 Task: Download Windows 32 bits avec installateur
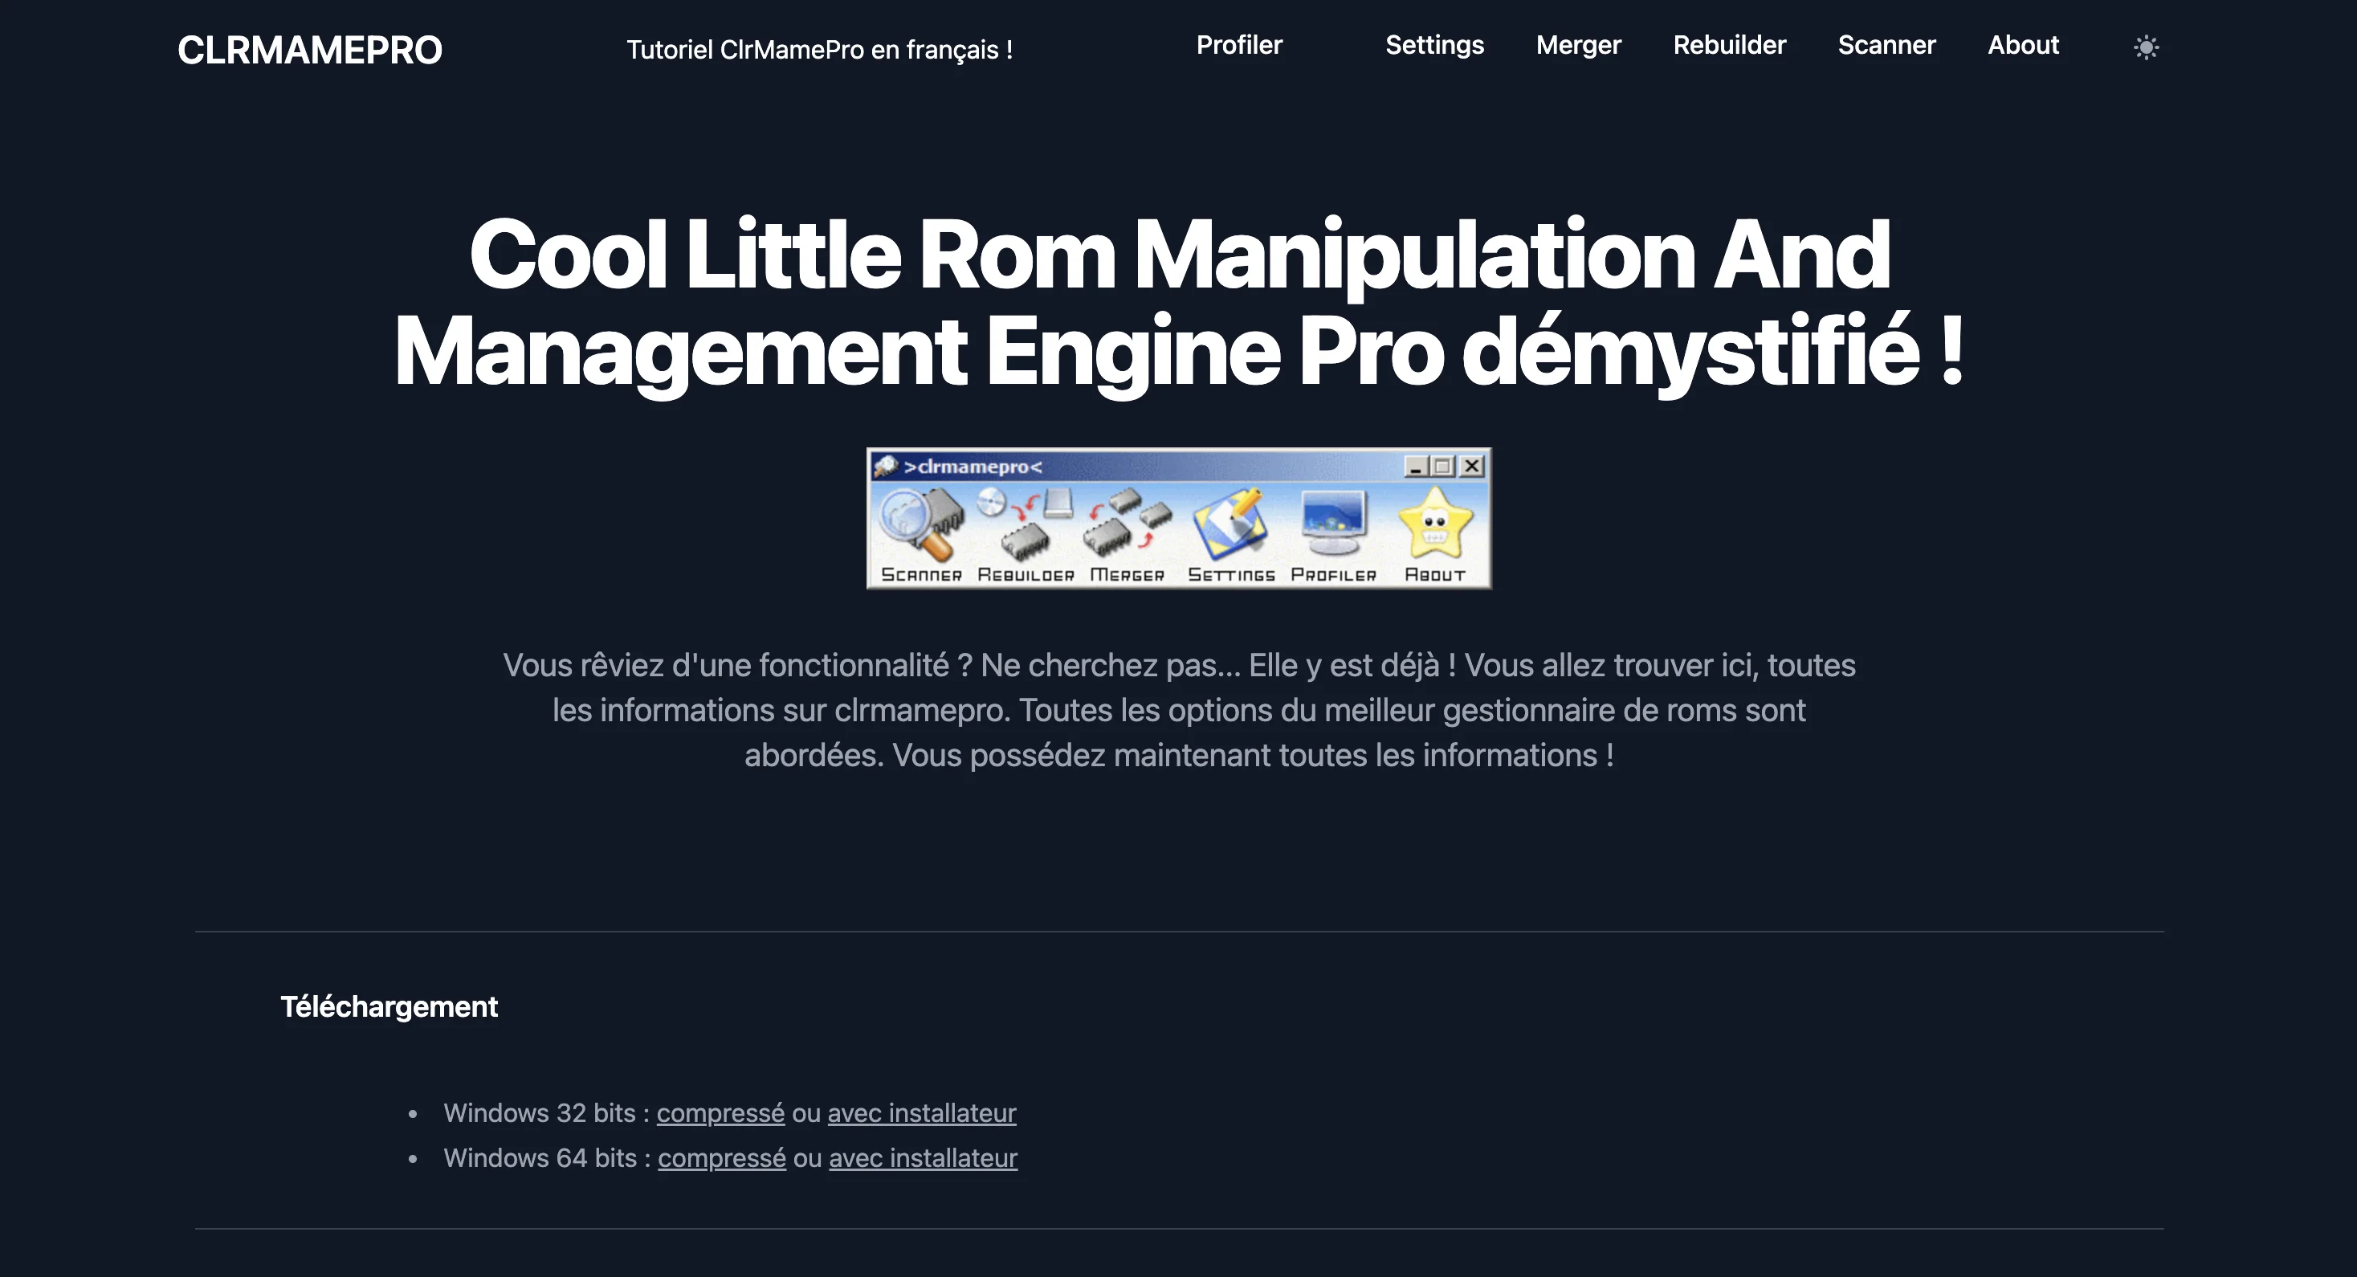[921, 1112]
